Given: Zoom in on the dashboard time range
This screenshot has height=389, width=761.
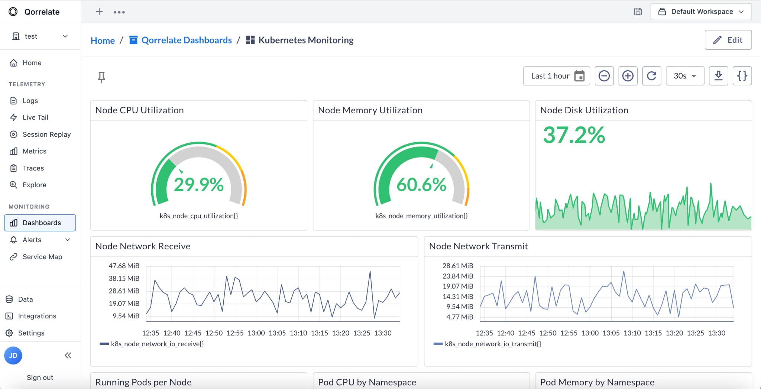Looking at the screenshot, I should pyautogui.click(x=628, y=76).
